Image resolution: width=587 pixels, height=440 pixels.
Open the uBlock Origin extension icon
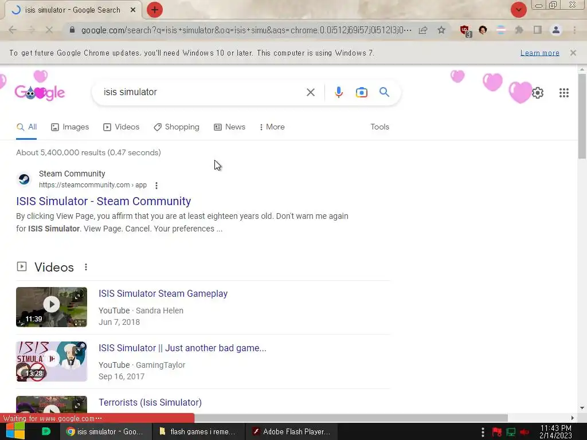[x=465, y=31]
